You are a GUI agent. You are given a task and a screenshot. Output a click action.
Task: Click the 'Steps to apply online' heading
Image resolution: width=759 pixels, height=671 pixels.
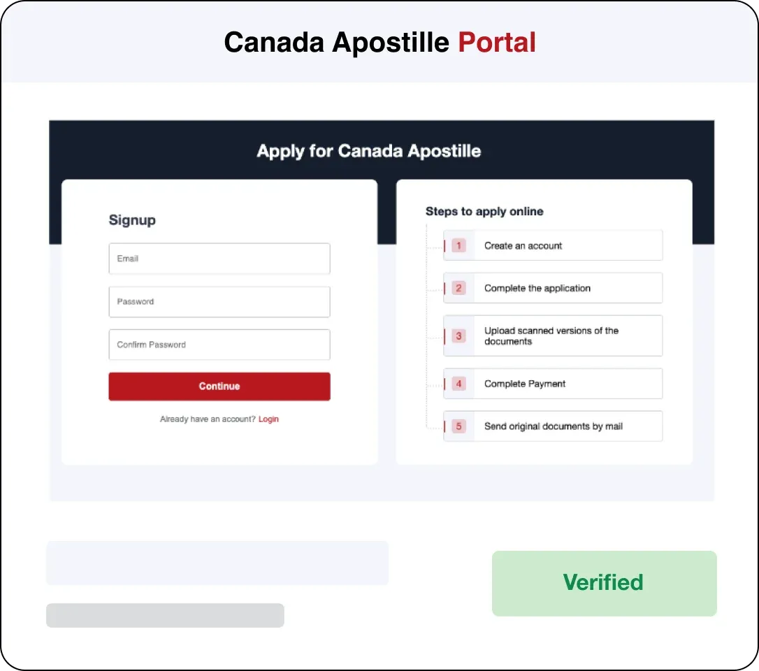pyautogui.click(x=485, y=211)
